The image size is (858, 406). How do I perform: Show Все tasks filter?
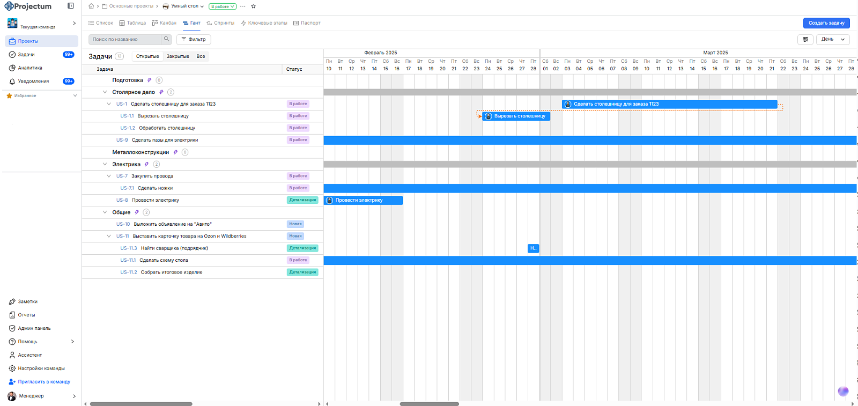[x=201, y=56]
